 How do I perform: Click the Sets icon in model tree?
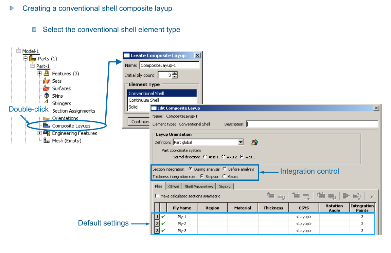[x=46, y=81]
